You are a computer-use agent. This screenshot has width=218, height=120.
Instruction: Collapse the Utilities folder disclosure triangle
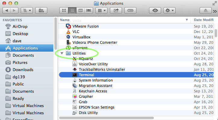pos(62,53)
